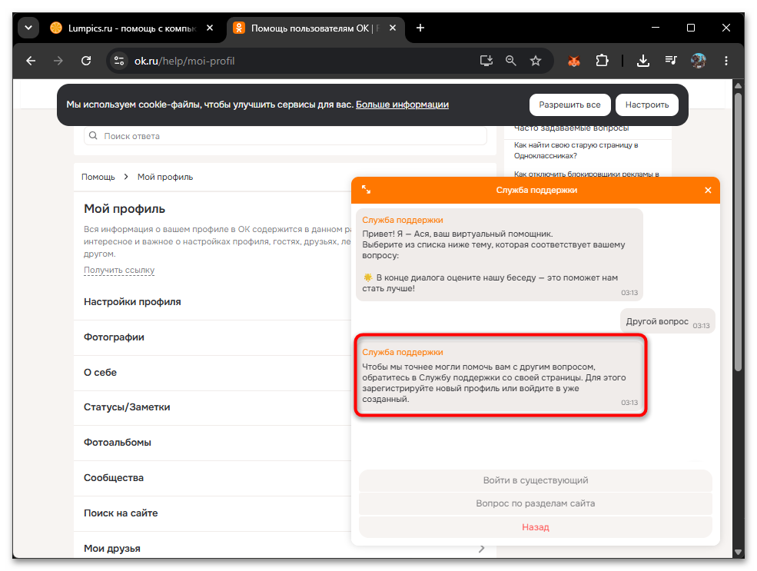This screenshot has width=757, height=571.
Task: Click the Настроить cookie button
Action: (x=647, y=105)
